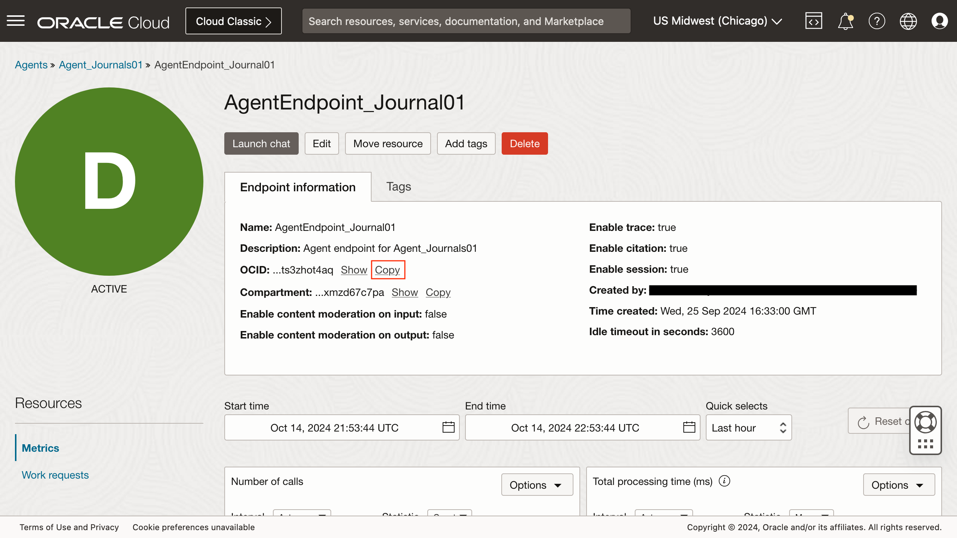Select the Start time input field
This screenshot has height=538, width=957.
(x=335, y=428)
